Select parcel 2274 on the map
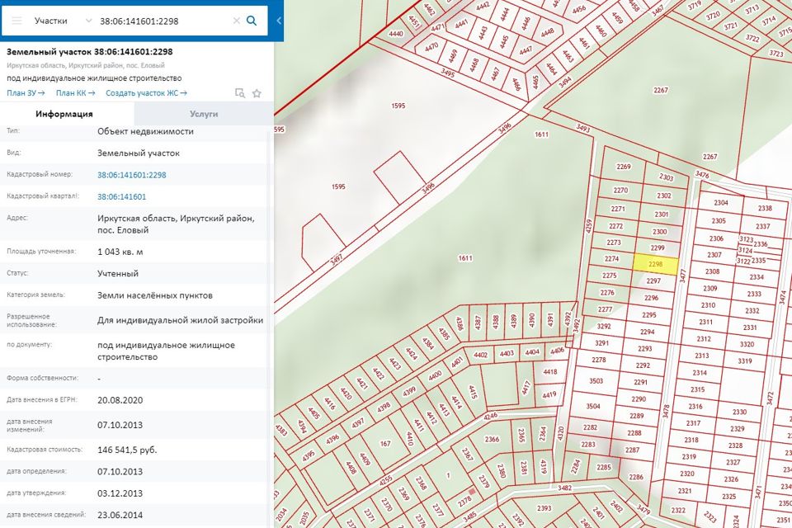Viewport: 792px width, 528px height. tap(611, 259)
